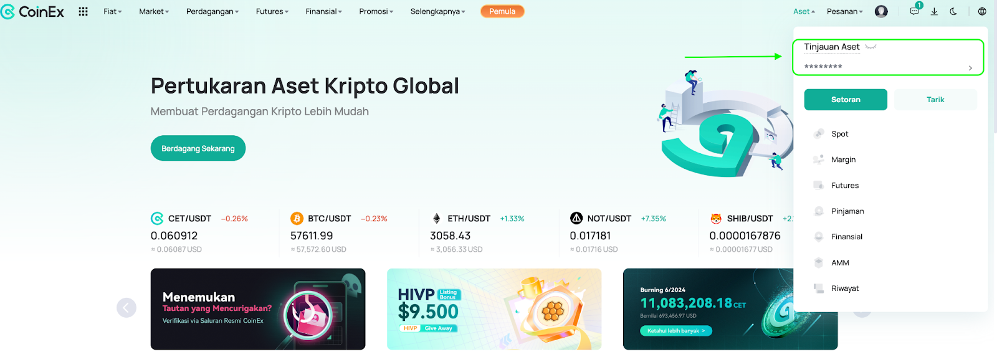Click the Berdagang Sekarang button
The width and height of the screenshot is (997, 362).
coord(198,148)
